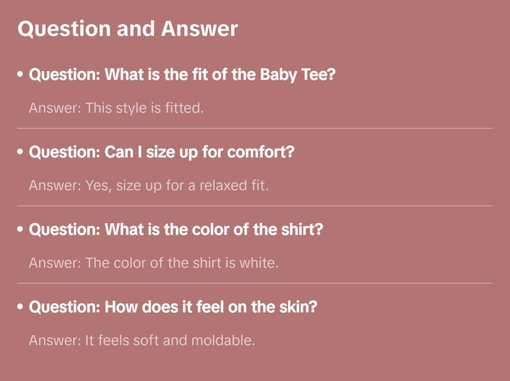Click the answer stating the shirt is white
The height and width of the screenshot is (381, 510).
coord(154,263)
